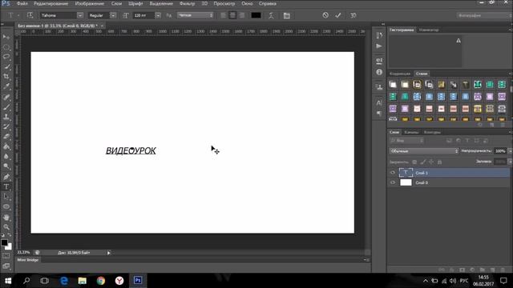Open the workspace switcher dropdown
Viewport: 513px width, 288px height.
click(x=484, y=15)
